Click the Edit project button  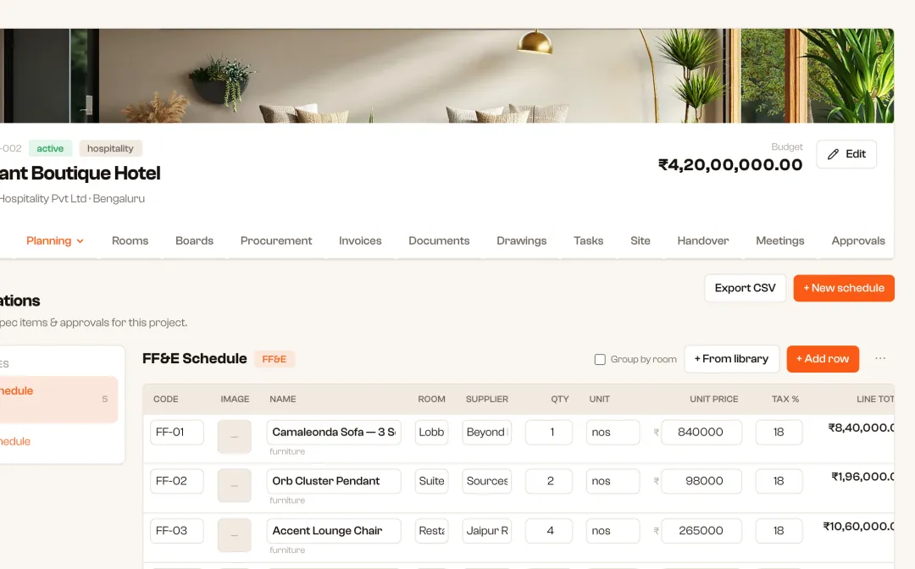(846, 154)
